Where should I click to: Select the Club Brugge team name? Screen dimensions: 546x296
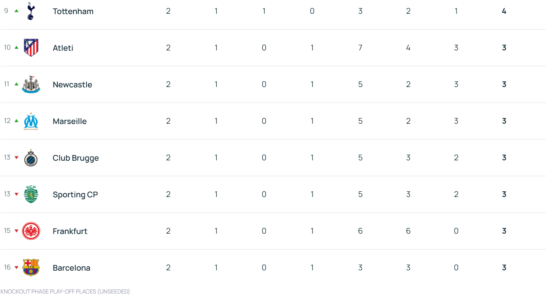[76, 158]
